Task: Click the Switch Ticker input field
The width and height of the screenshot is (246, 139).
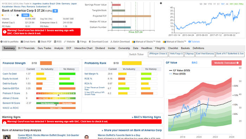Action: [x=138, y=54]
